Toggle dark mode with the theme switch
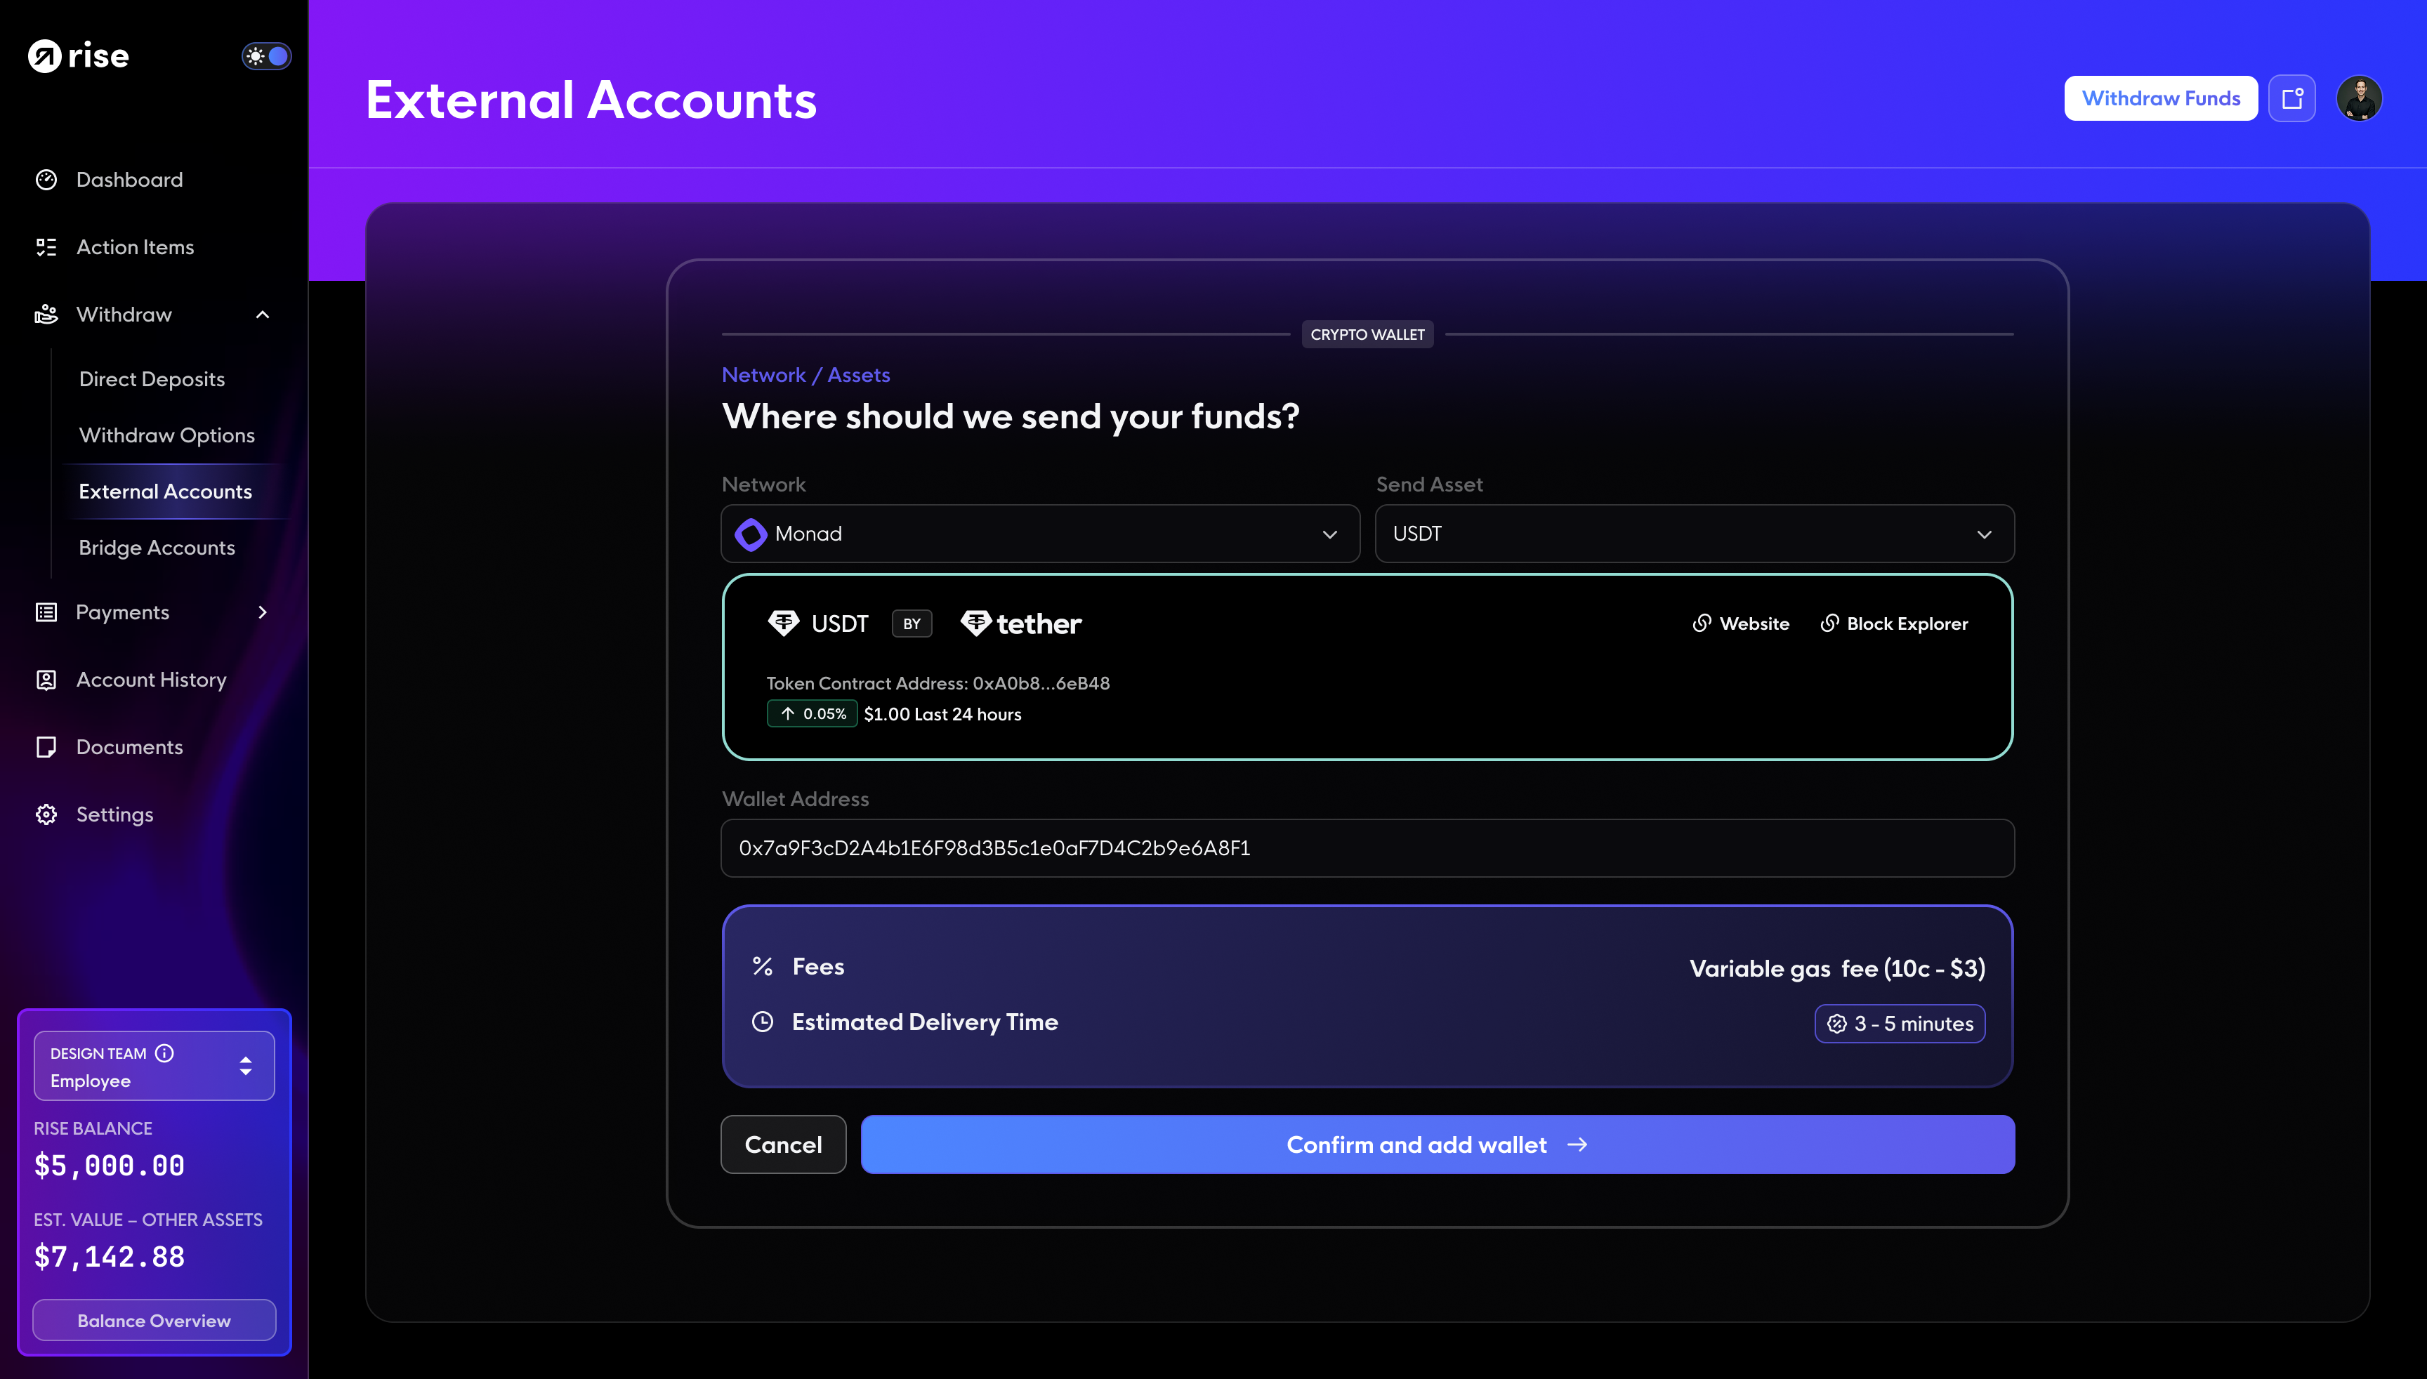Viewport: 2427px width, 1379px height. click(x=266, y=56)
